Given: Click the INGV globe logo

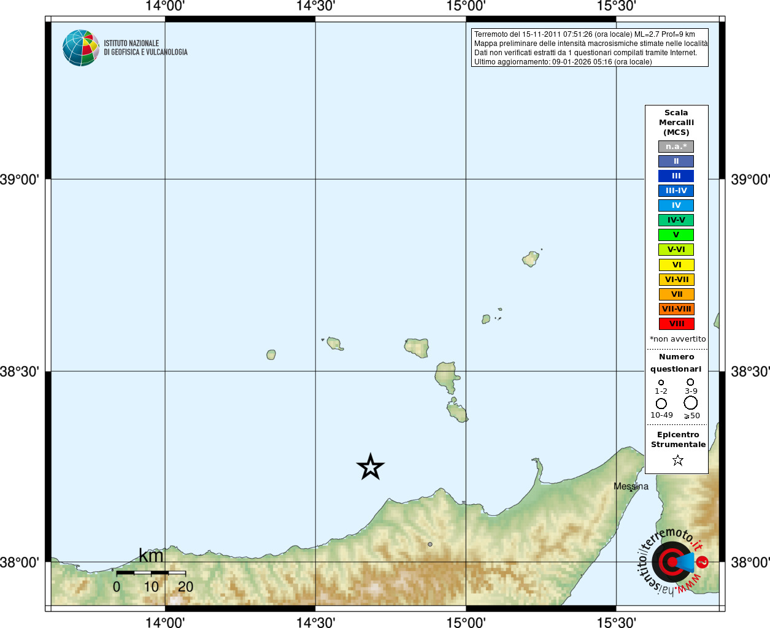Looking at the screenshot, I should pyautogui.click(x=81, y=48).
